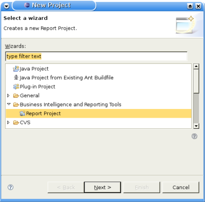
Task: Click the Cancel button
Action: [181, 187]
